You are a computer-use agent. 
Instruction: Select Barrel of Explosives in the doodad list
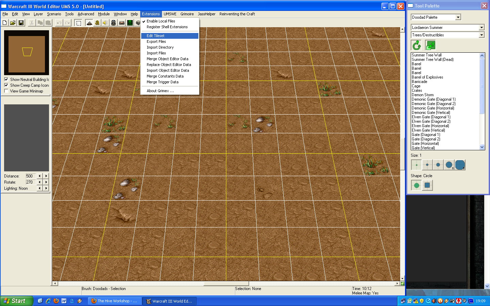click(427, 77)
